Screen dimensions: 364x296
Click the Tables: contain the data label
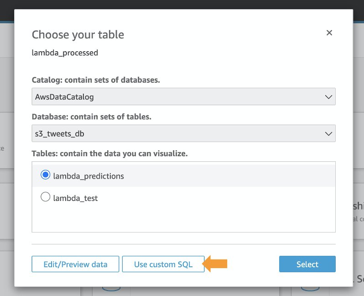(x=109, y=153)
